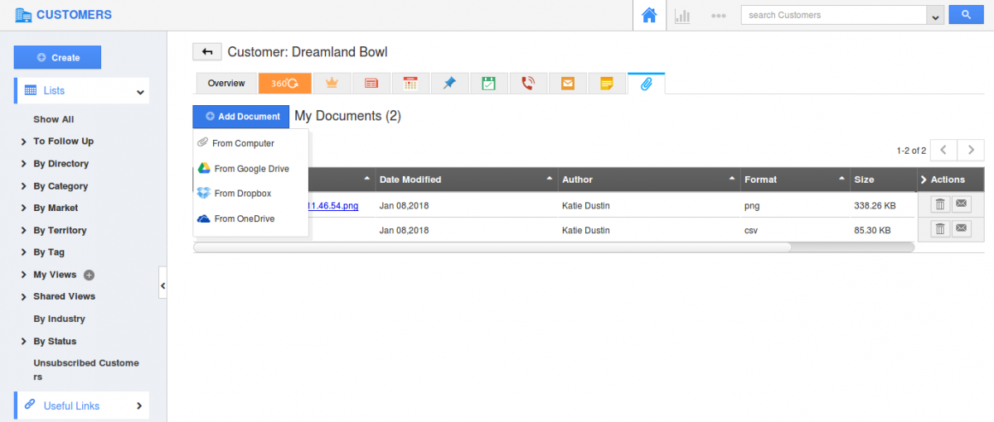This screenshot has height=422, width=994.
Task: Open the 360 view tab
Action: point(284,84)
